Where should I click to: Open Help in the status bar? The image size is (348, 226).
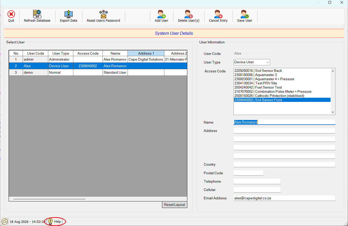pyautogui.click(x=55, y=222)
